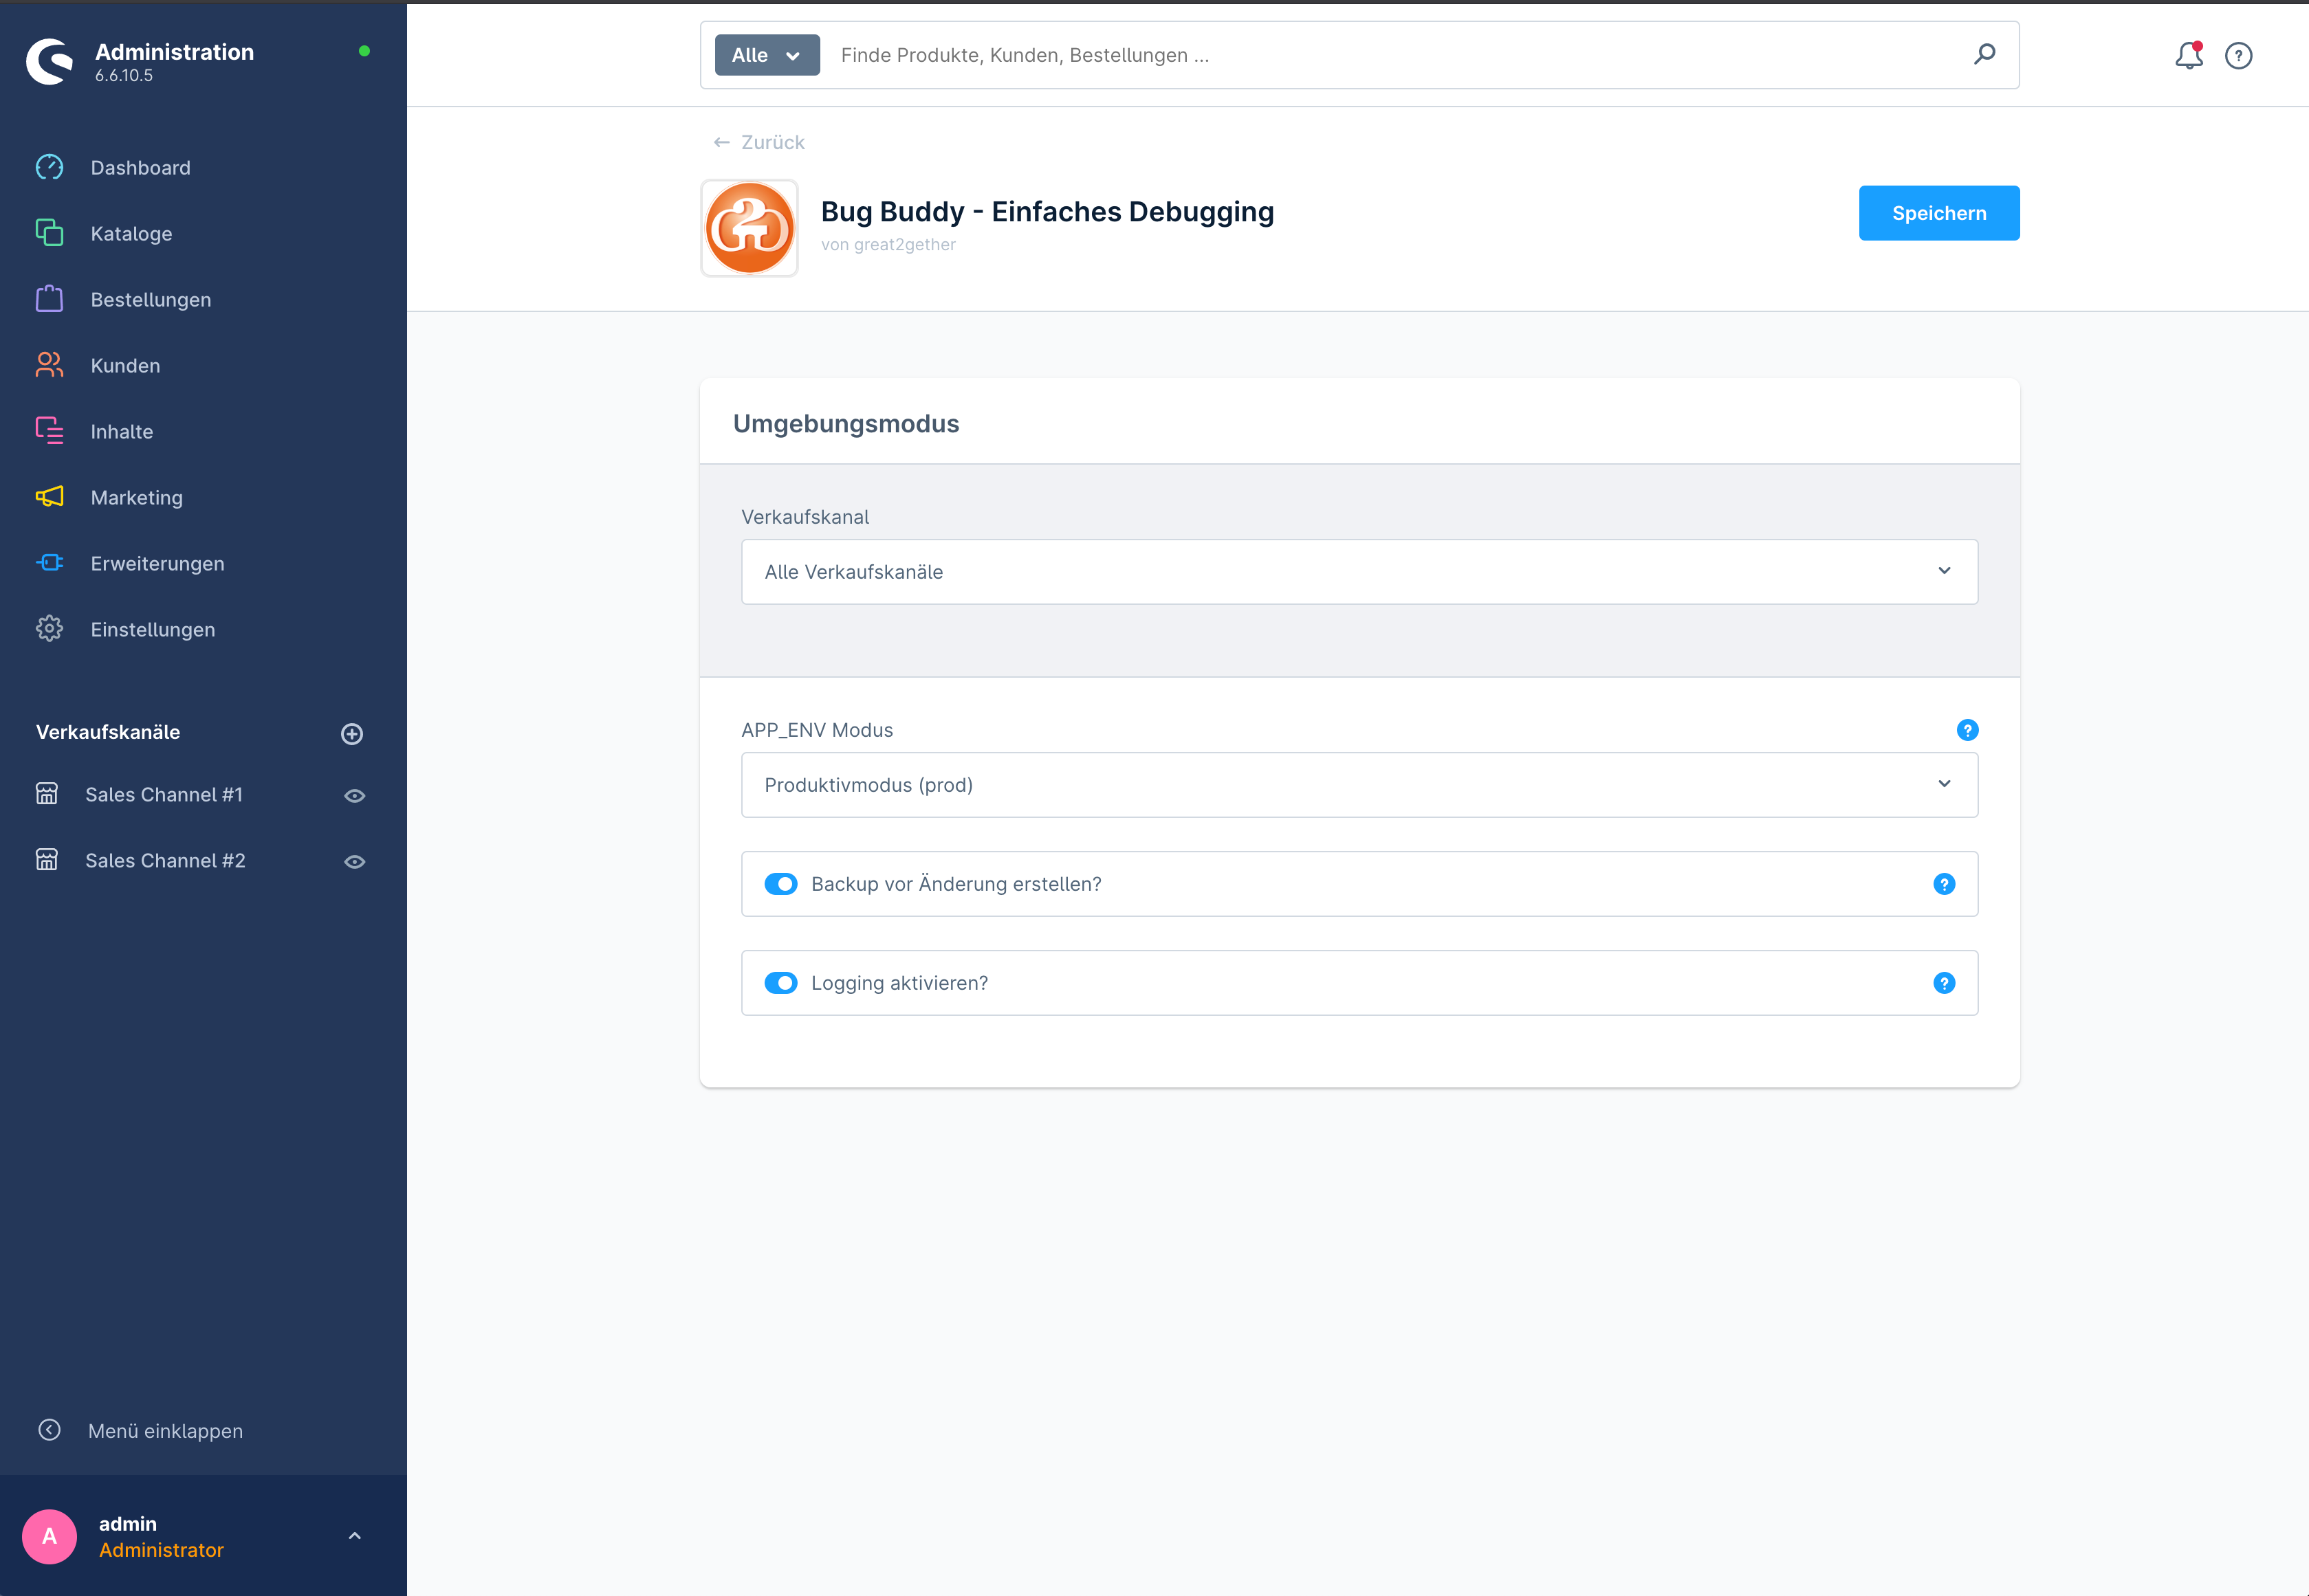The image size is (2309, 1596).
Task: Save settings with Speichern button
Action: click(1939, 213)
